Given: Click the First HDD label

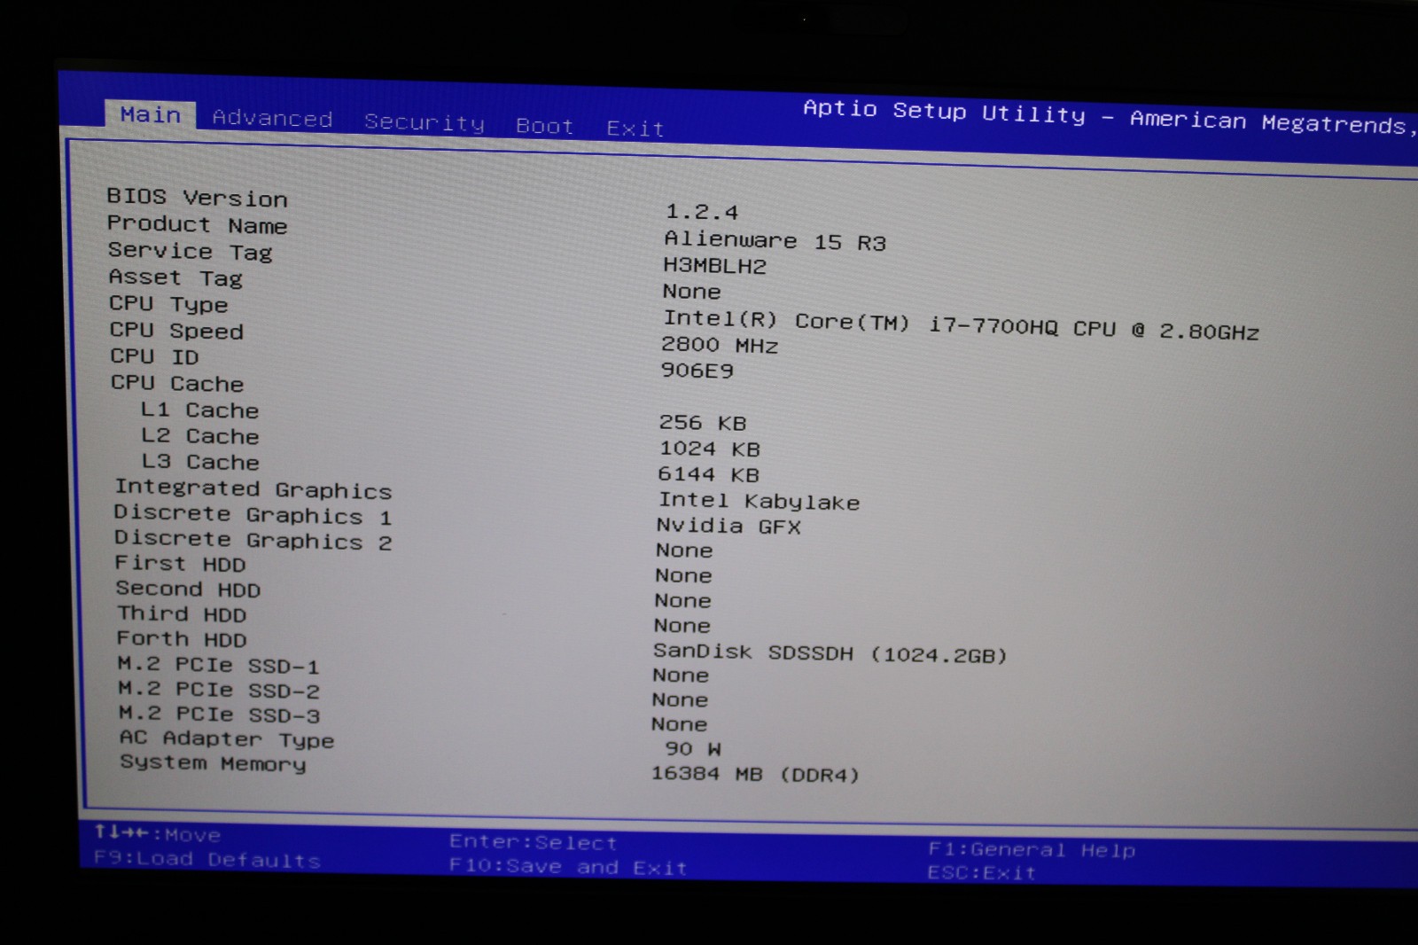Looking at the screenshot, I should tap(180, 564).
